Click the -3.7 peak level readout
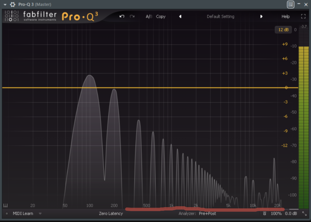This screenshot has width=311, height=222. (x=303, y=26)
